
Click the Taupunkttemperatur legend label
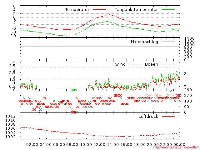pyautogui.click(x=136, y=10)
